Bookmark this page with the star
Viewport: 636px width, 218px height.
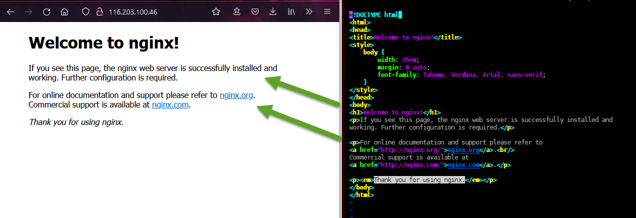click(x=216, y=11)
